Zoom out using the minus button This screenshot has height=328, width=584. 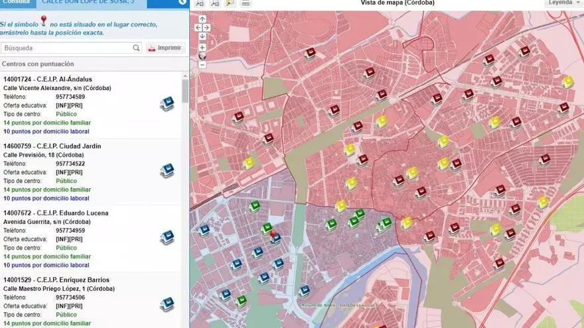click(x=202, y=64)
